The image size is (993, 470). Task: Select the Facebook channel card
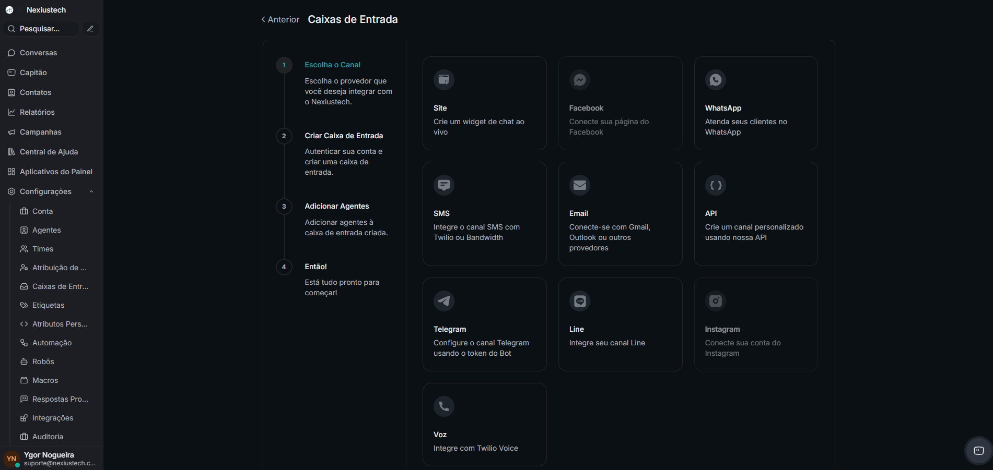[620, 103]
